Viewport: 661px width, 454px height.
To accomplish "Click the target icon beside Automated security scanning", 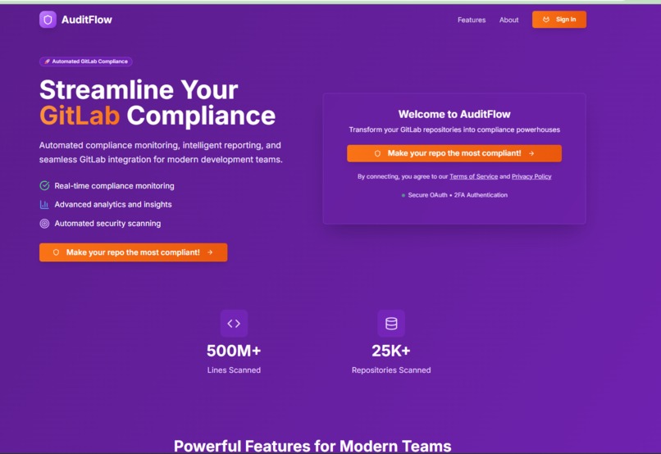I will tap(44, 224).
